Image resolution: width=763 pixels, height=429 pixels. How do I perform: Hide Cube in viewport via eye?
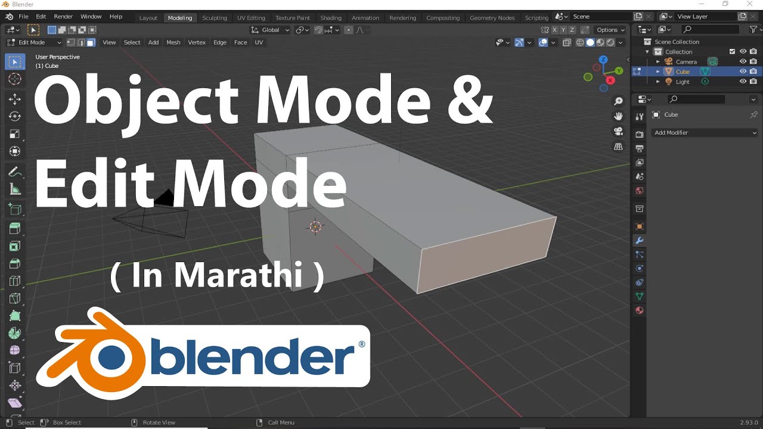pyautogui.click(x=743, y=71)
